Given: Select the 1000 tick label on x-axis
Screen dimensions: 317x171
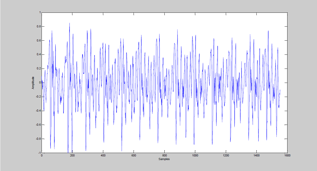Looking at the screenshot, I should pyautogui.click(x=195, y=155).
